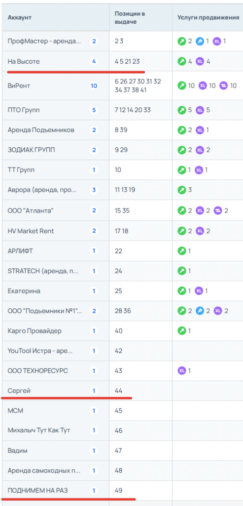Click green arrow icon in Аренда Подьемников row
The image size is (243, 506).
point(182,130)
